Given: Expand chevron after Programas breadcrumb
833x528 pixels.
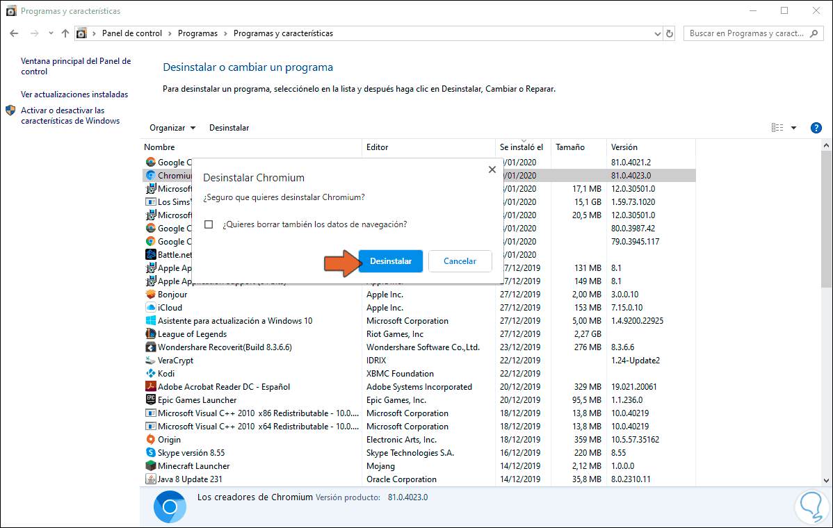Looking at the screenshot, I should (225, 33).
